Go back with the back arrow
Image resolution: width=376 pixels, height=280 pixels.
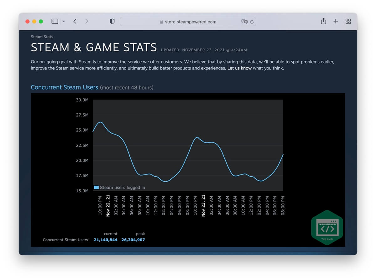pos(75,21)
